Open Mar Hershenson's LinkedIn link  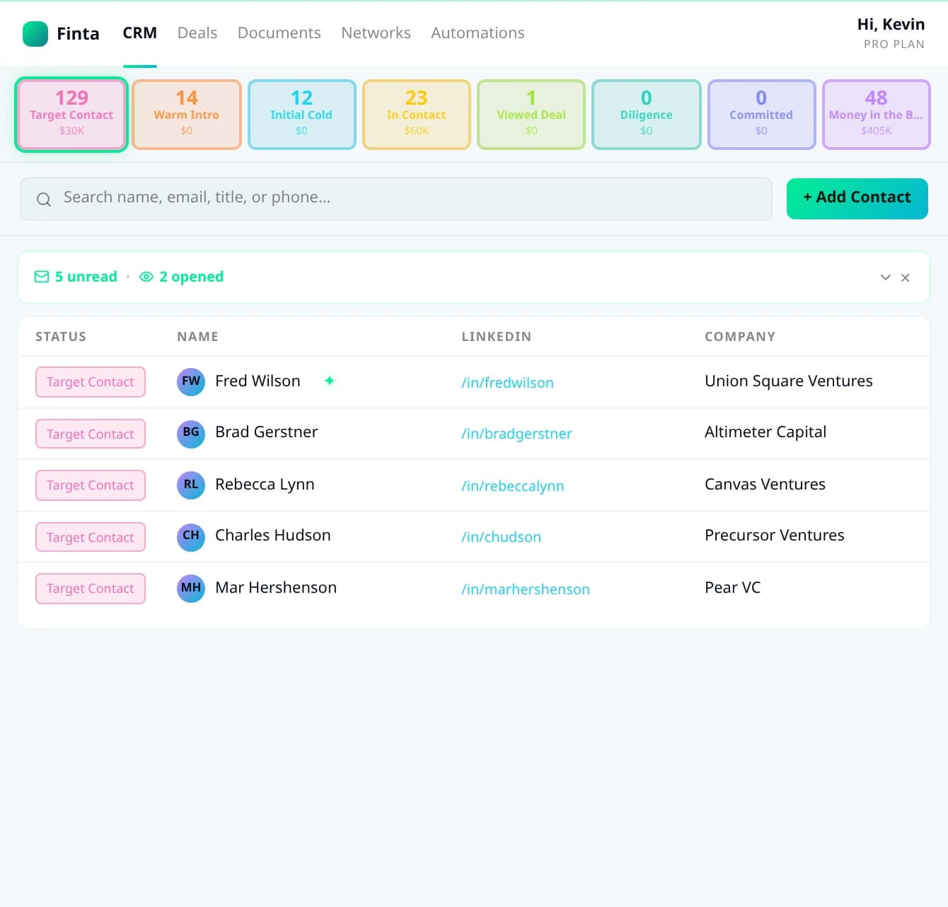coord(525,589)
